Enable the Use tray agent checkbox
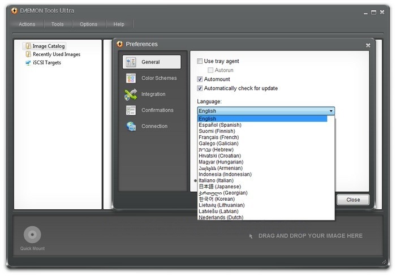The height and width of the screenshot is (276, 396). (x=200, y=61)
